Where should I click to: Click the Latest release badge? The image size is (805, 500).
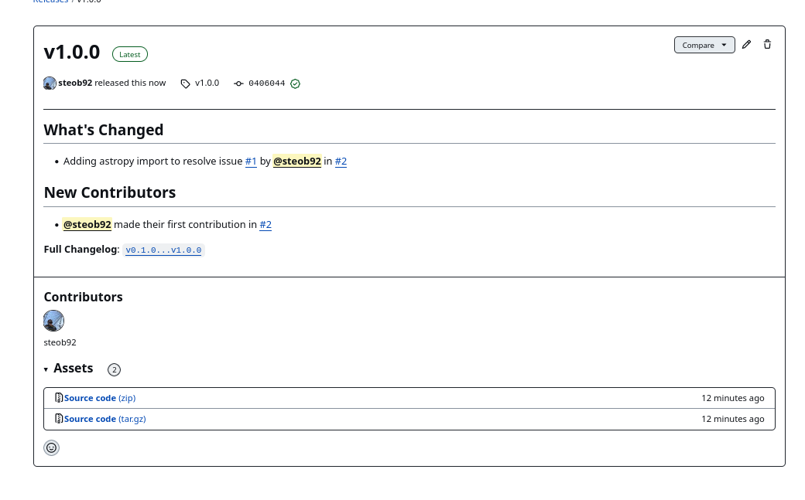129,54
